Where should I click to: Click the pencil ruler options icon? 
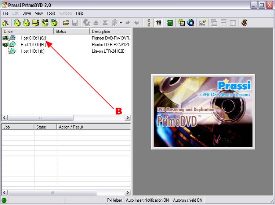coord(202,23)
